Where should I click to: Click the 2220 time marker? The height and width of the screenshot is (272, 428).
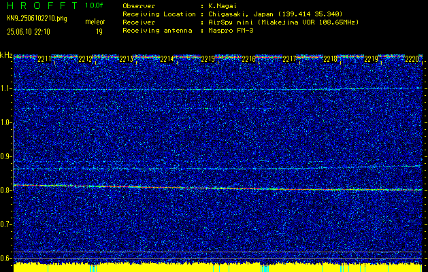pyautogui.click(x=412, y=59)
